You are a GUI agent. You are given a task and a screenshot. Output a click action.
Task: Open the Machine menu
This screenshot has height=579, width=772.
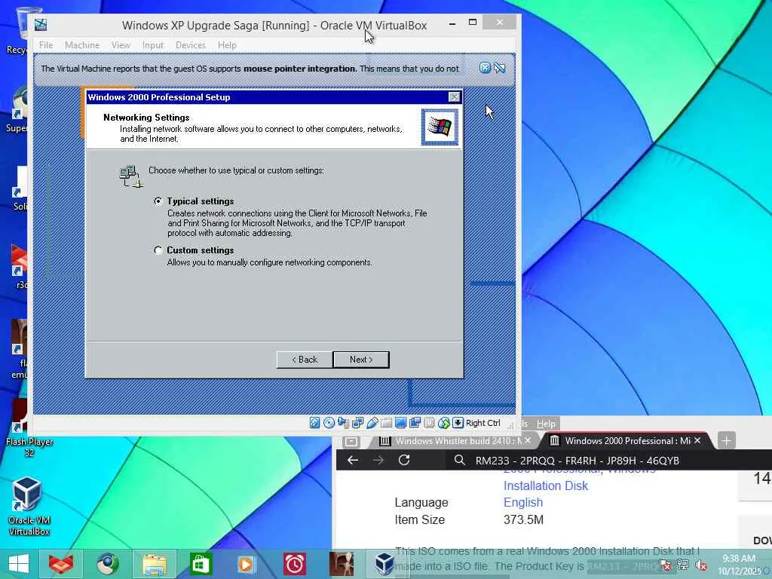(x=82, y=44)
